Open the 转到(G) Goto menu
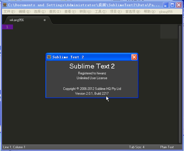184x151 pixels. click(85, 12)
